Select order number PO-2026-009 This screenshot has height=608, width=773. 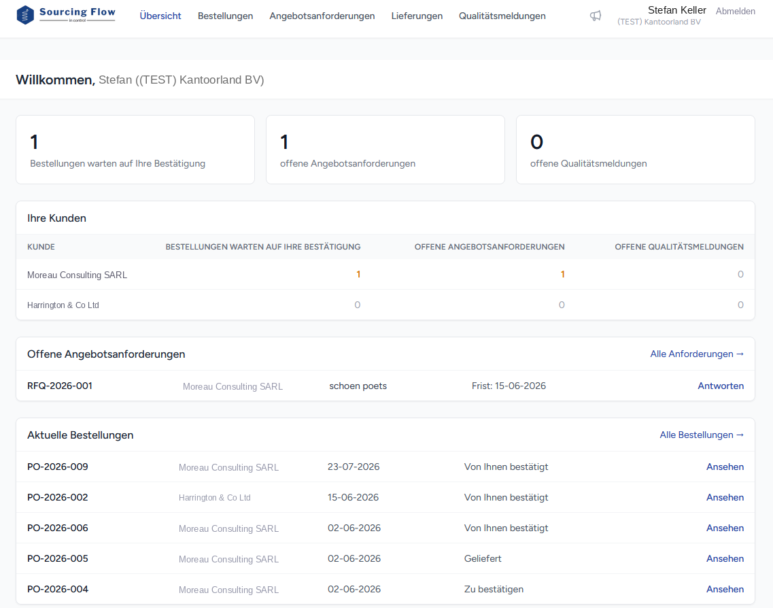58,467
